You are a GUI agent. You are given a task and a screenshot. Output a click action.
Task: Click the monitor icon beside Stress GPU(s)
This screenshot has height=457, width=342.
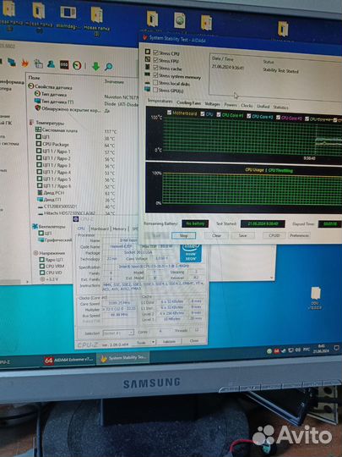click(x=148, y=89)
